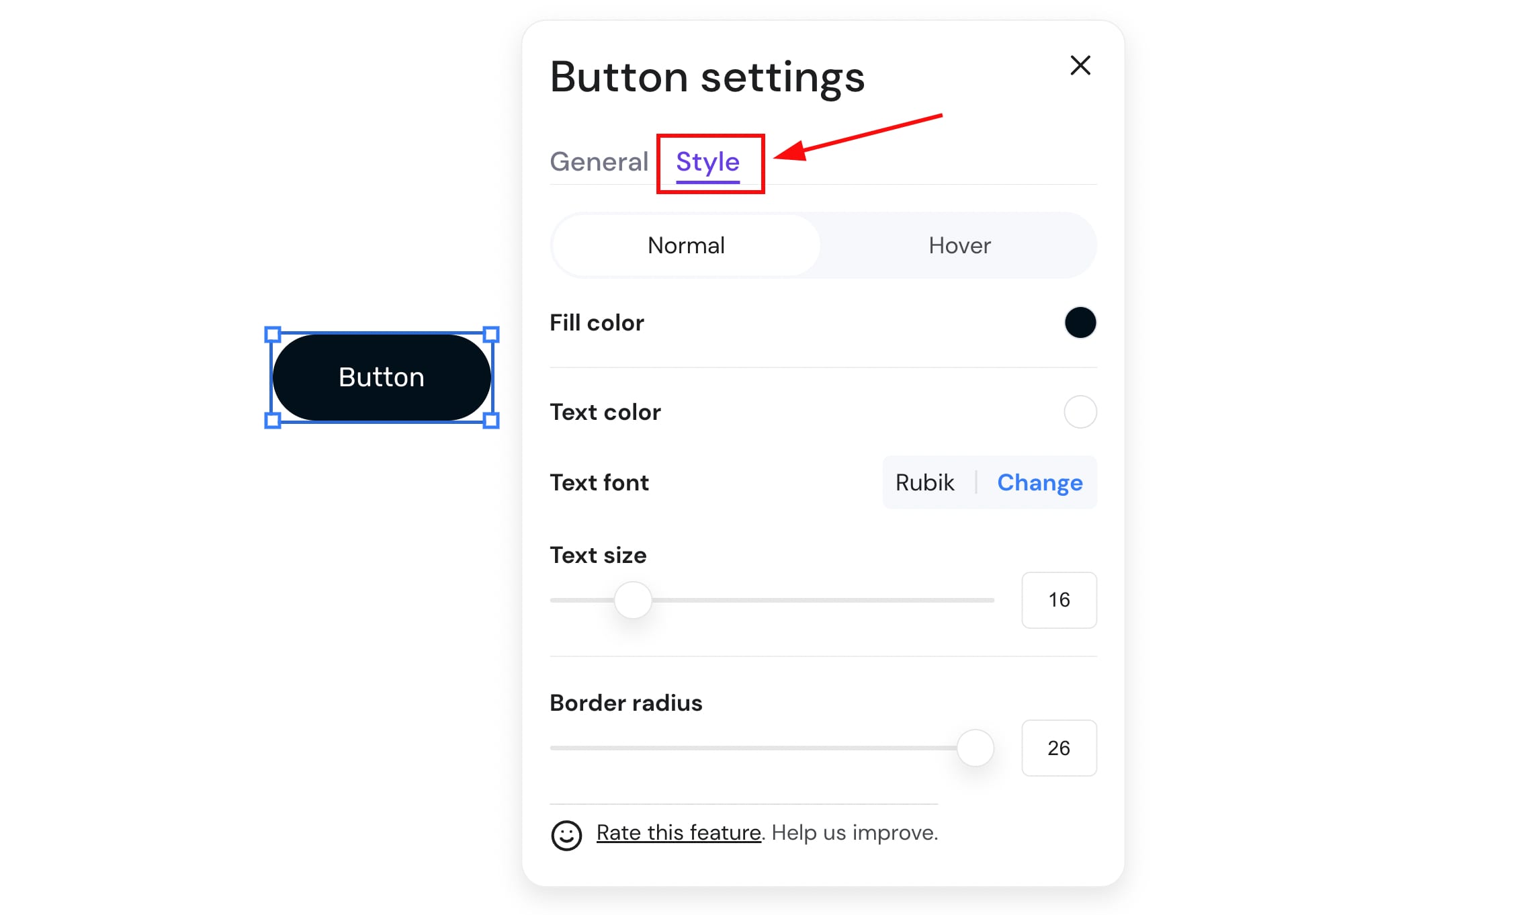Select the bottom-left resize handle of the button
The width and height of the screenshot is (1513, 915).
272,421
